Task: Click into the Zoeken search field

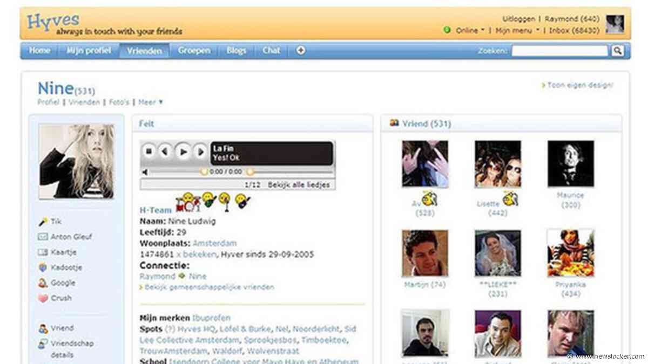Action: click(x=559, y=51)
